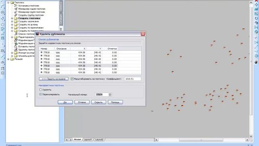
Task: Click the next layout tab arrow
Action: pos(71,140)
